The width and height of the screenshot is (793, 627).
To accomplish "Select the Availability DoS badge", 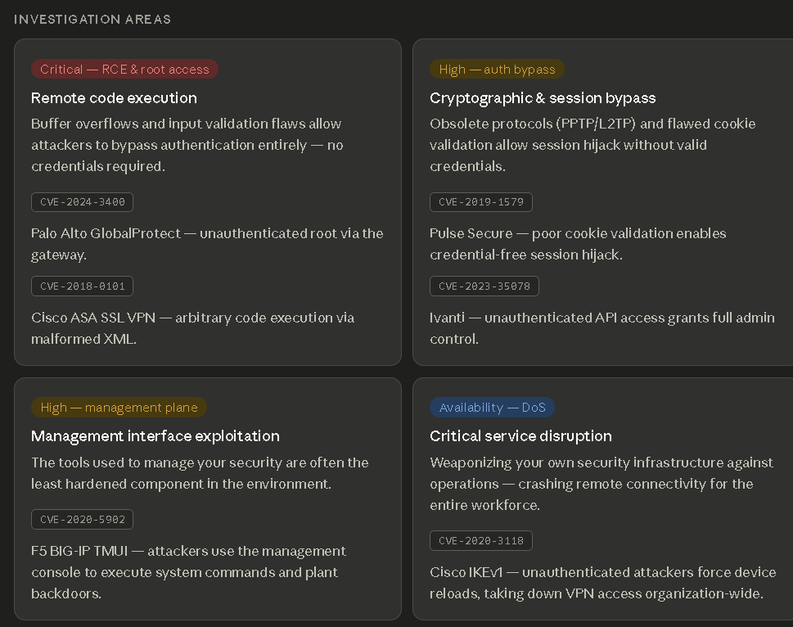I will coord(493,408).
